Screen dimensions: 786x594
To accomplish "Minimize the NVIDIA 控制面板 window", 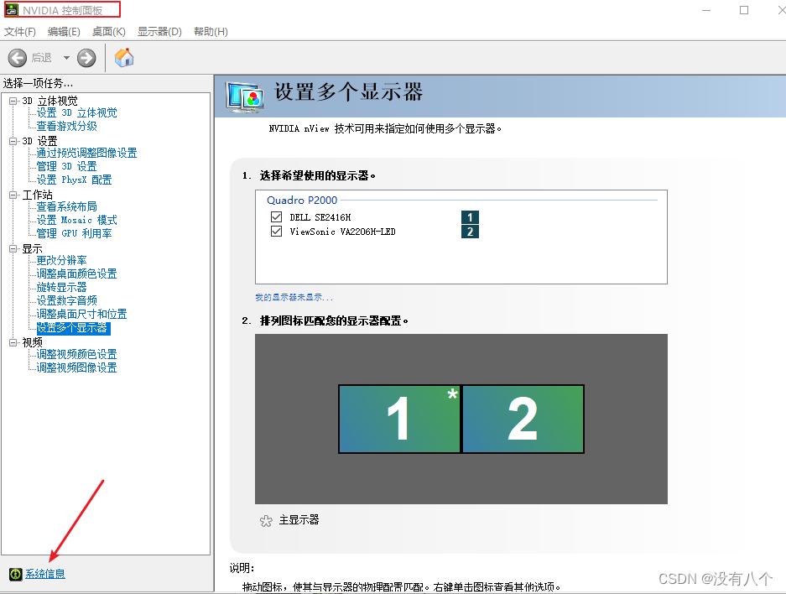I will tap(706, 10).
